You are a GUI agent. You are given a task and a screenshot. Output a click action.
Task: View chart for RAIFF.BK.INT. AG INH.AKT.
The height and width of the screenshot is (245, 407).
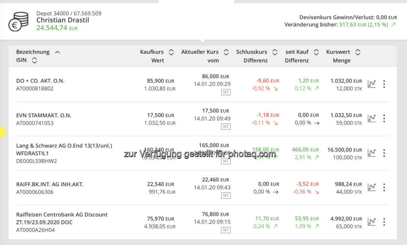point(372,187)
